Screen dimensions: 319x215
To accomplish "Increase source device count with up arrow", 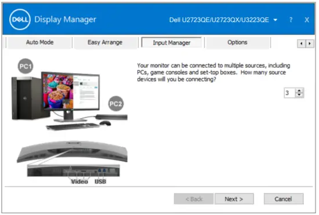I will click(299, 90).
